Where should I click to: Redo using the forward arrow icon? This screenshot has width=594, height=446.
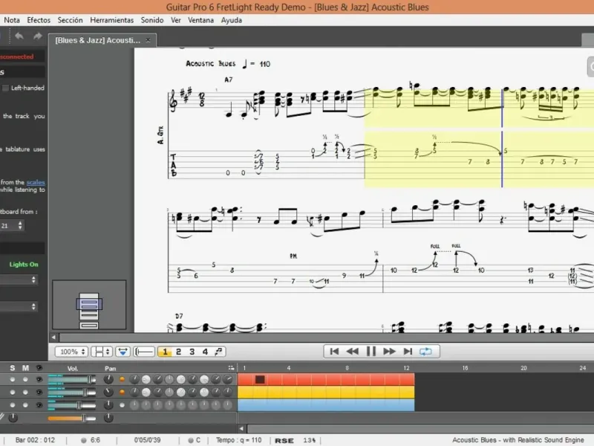(x=37, y=36)
